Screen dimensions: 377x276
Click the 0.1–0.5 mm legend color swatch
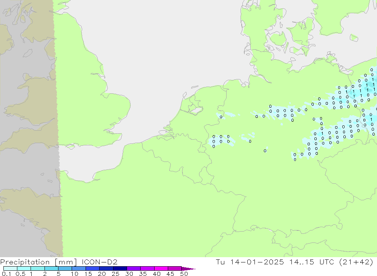10,268
